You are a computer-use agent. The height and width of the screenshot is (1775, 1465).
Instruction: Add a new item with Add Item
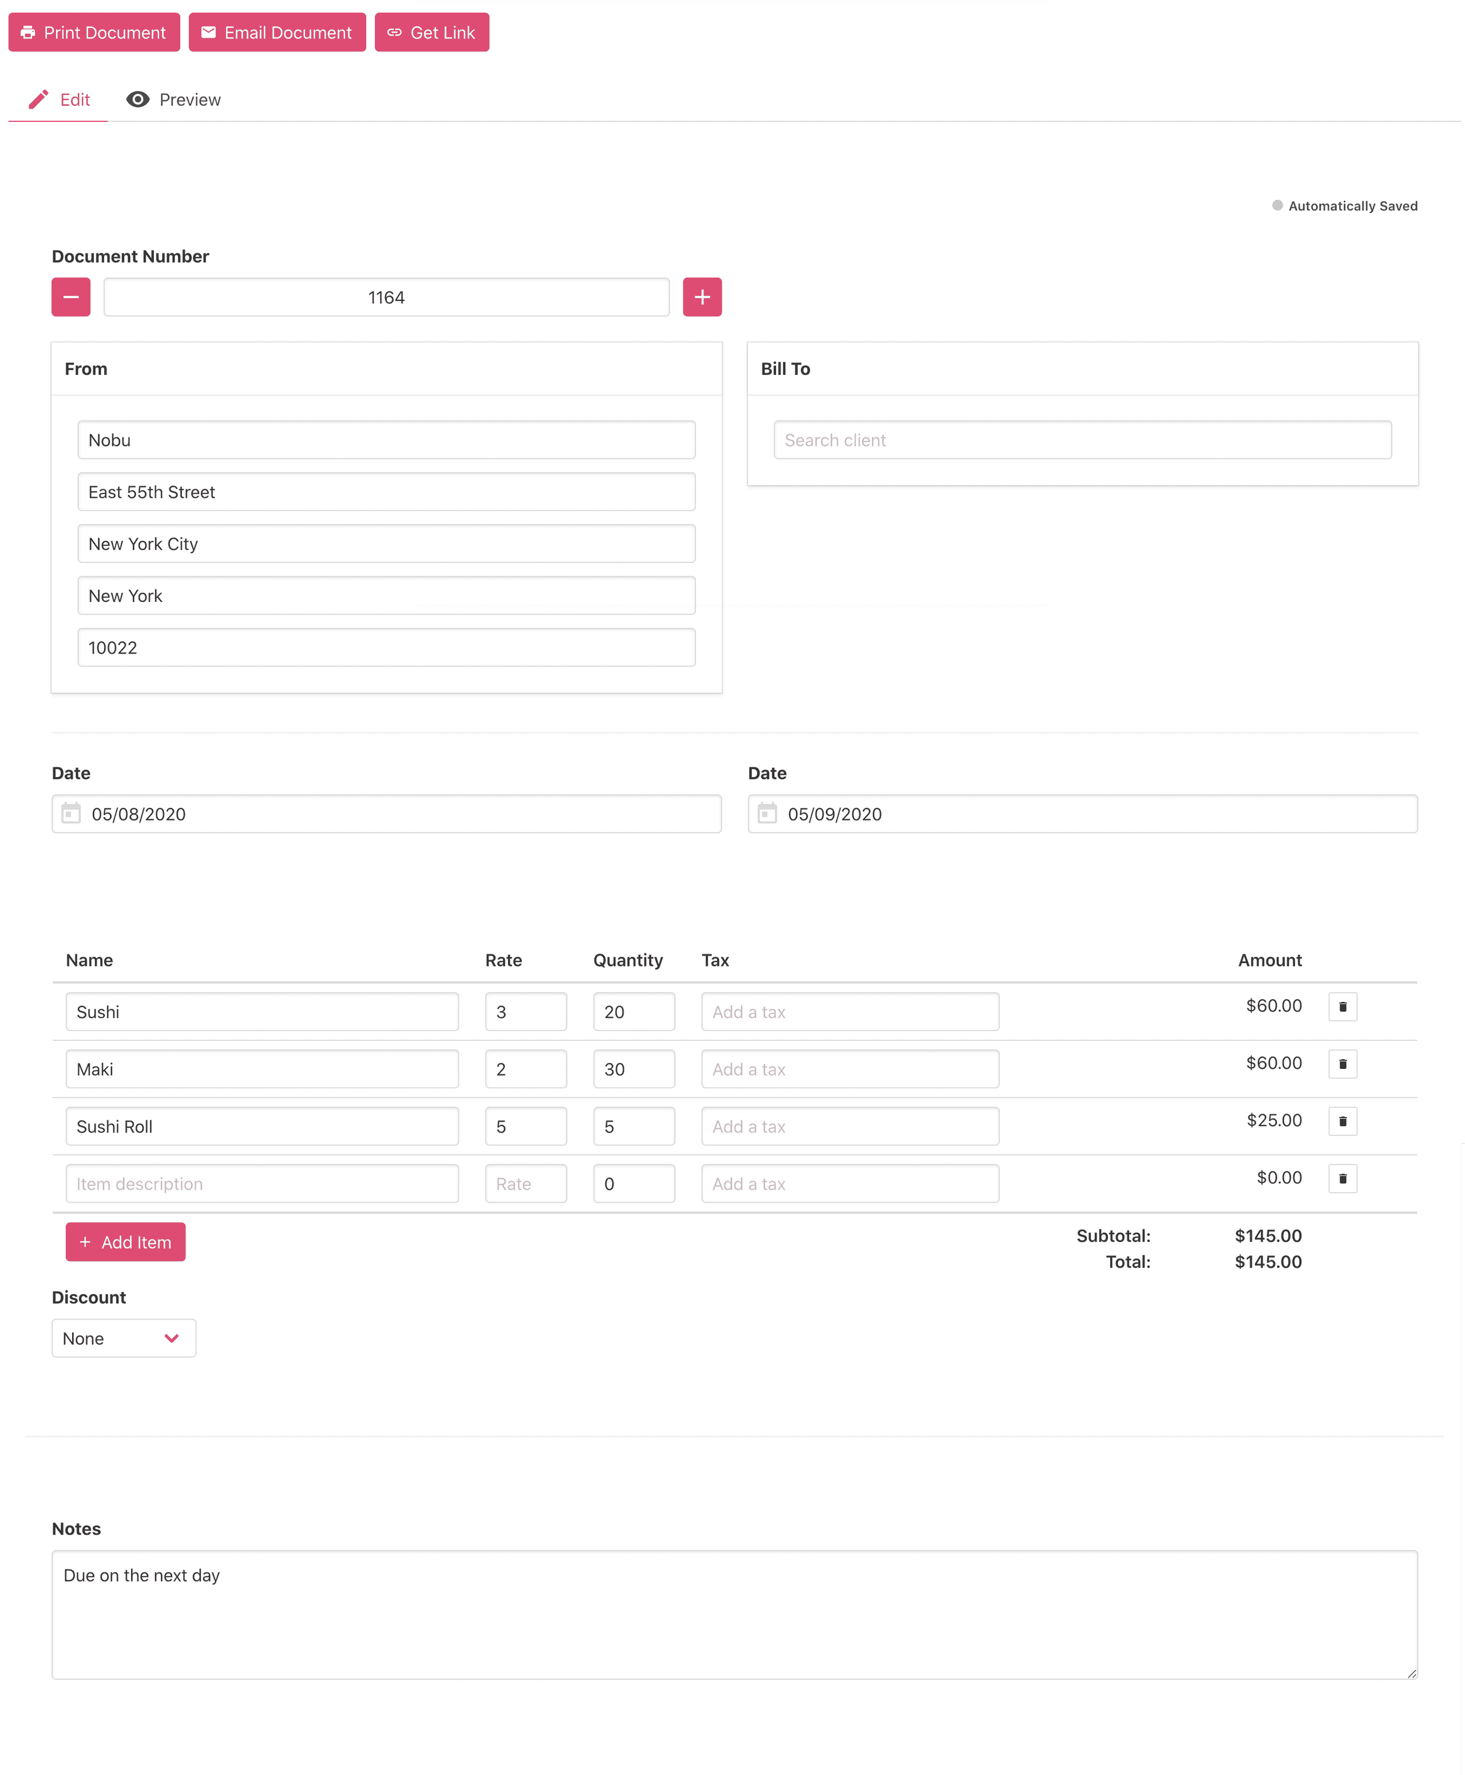(125, 1242)
